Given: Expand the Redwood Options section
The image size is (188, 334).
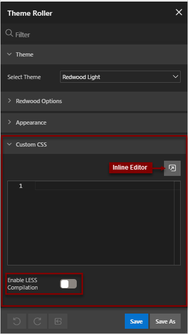Looking at the screenshot, I should pos(93,101).
